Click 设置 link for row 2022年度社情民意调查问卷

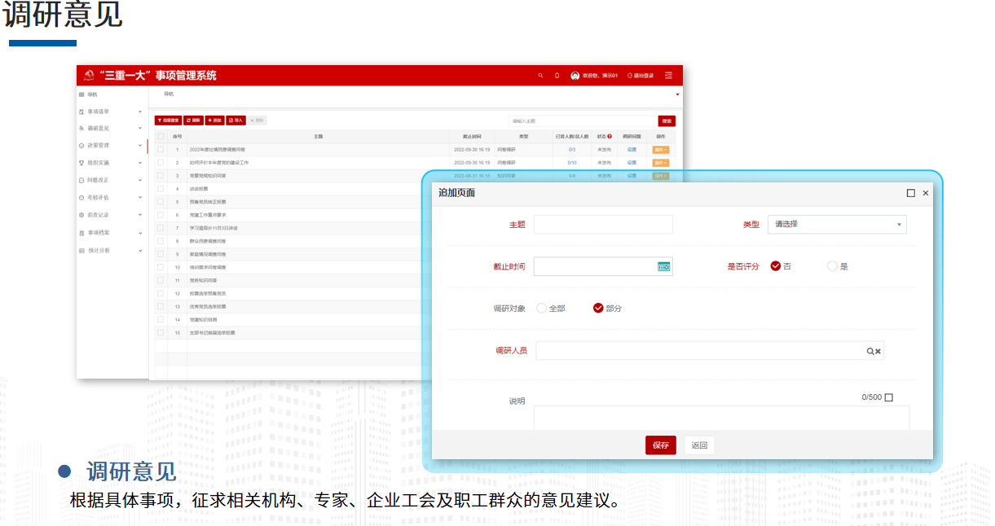click(x=632, y=150)
